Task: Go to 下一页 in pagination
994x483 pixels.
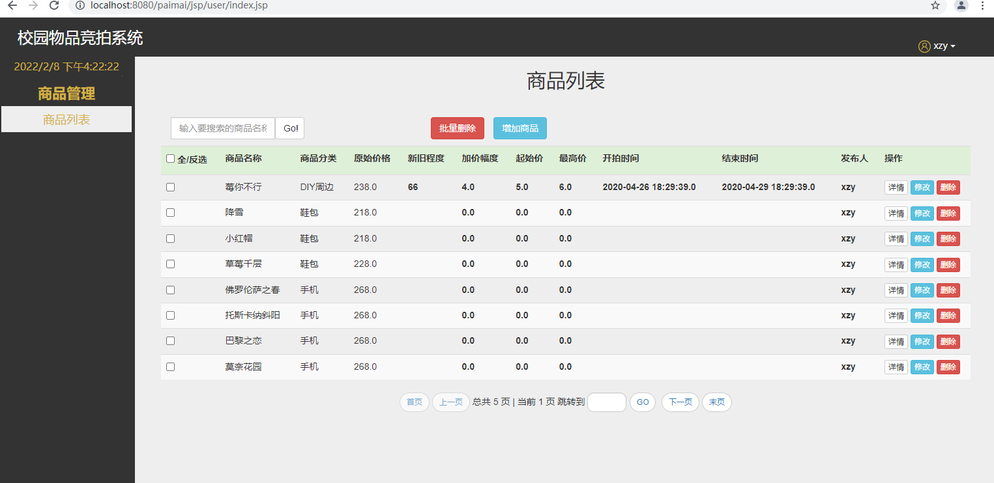Action: [680, 402]
